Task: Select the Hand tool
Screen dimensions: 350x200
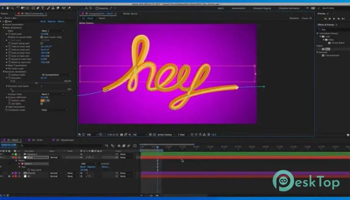Action: (x=8, y=8)
